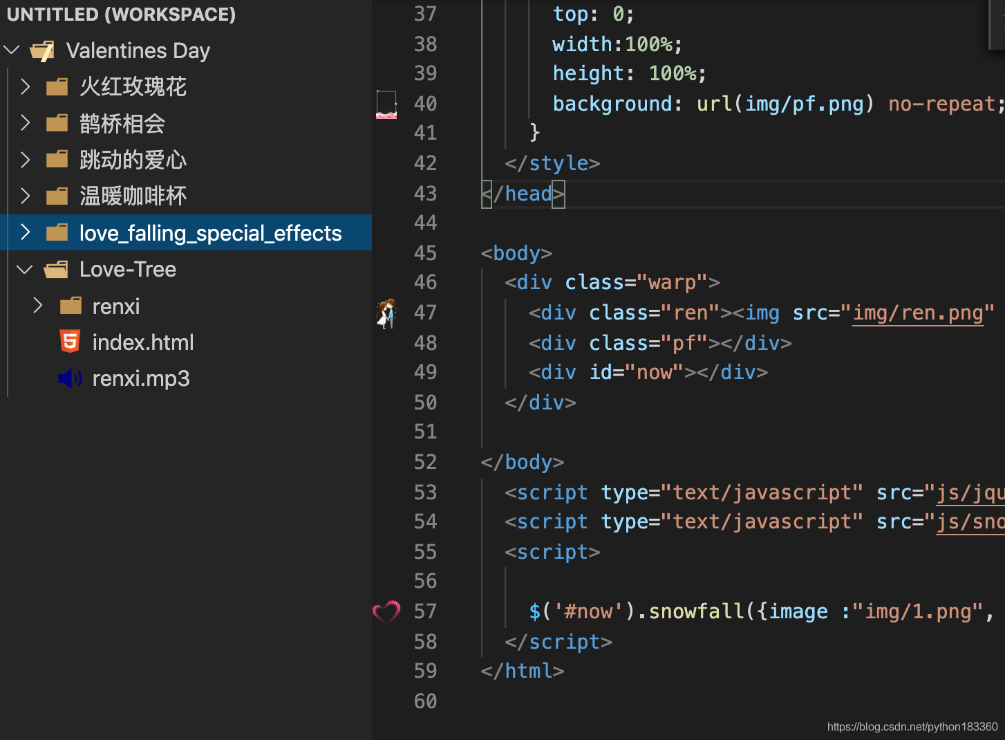Click the heart image preview on line 57
The height and width of the screenshot is (740, 1005).
point(386,611)
